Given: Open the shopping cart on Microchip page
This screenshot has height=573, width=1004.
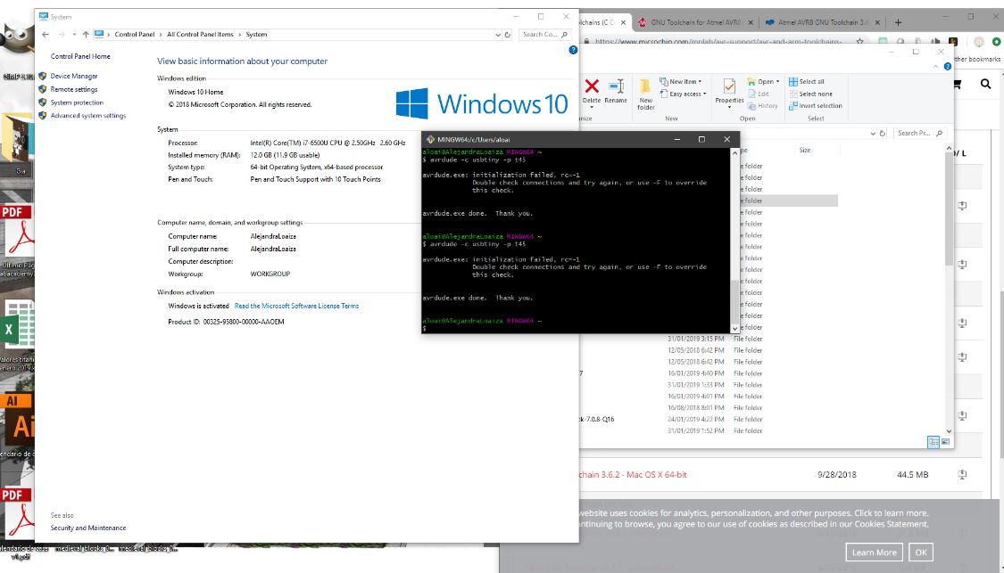Looking at the screenshot, I should click(958, 84).
